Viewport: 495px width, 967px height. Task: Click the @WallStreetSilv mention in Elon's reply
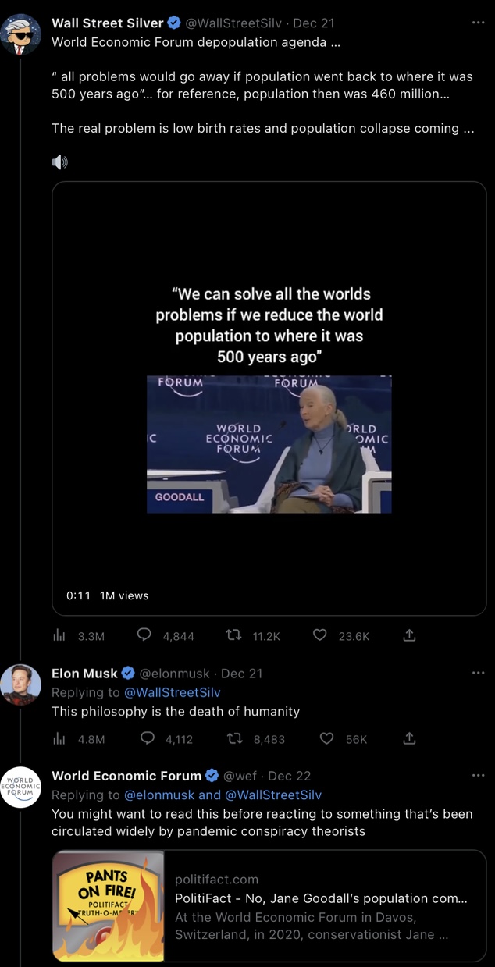(173, 692)
